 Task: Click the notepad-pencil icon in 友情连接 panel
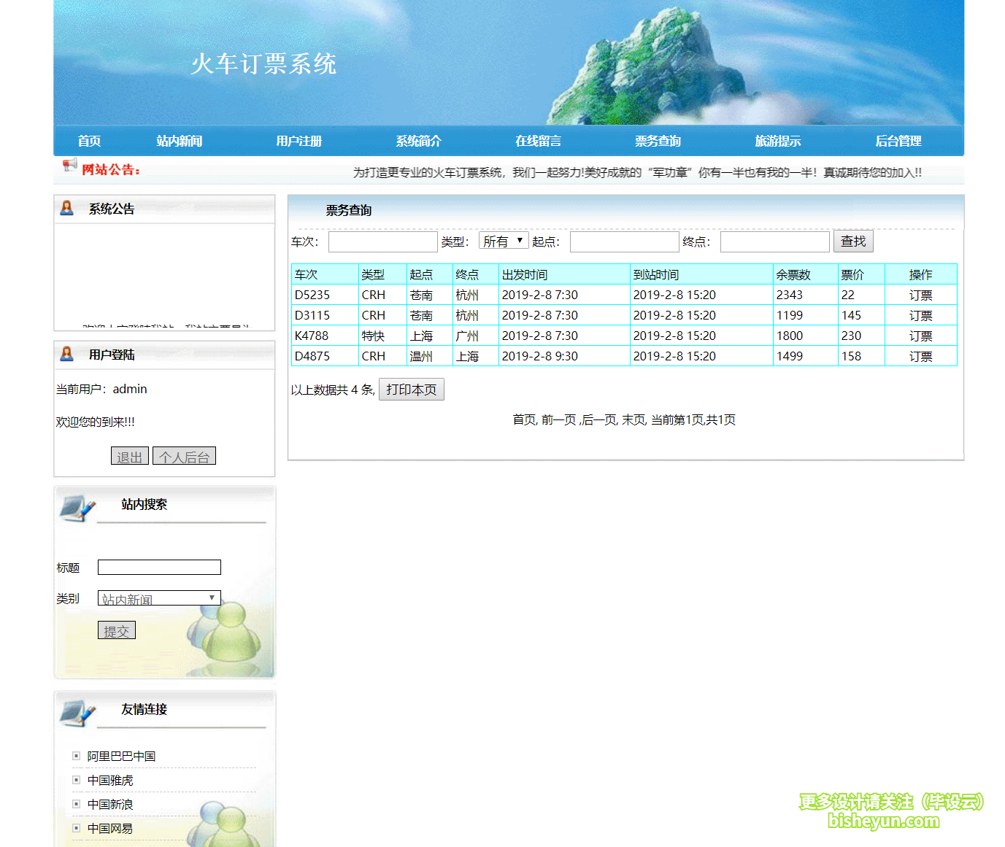77,711
